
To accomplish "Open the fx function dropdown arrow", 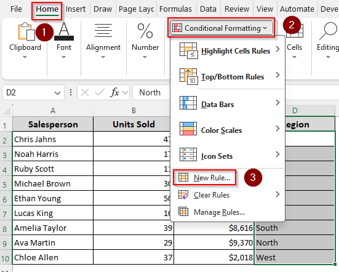I will pyautogui.click(x=125, y=93).
